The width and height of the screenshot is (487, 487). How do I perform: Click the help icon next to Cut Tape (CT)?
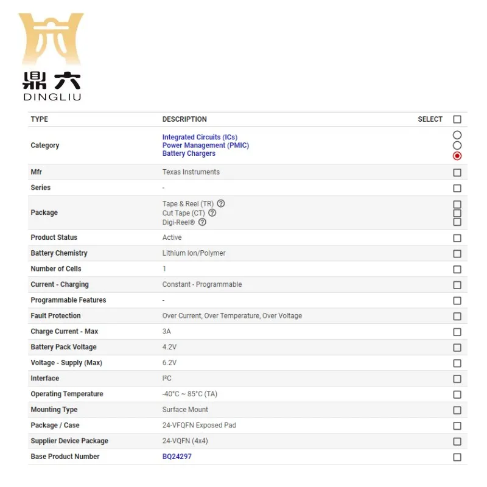[x=212, y=212]
